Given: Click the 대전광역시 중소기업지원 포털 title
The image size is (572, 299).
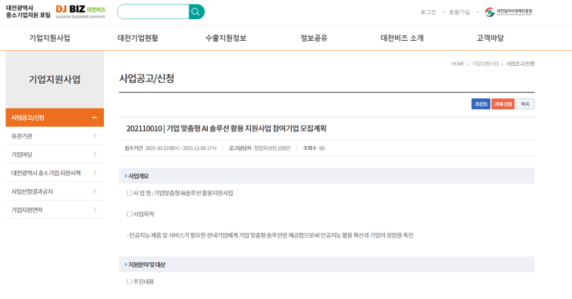Looking at the screenshot, I should point(28,12).
